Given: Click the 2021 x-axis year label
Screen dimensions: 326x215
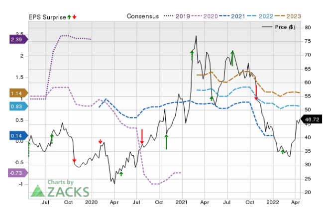Looking at the screenshot, I should coord(182,203).
